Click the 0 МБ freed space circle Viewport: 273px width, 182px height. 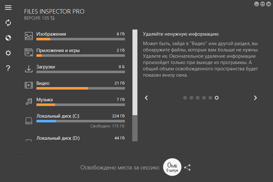pyautogui.click(x=172, y=167)
